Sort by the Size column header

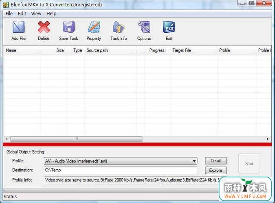[53, 50]
